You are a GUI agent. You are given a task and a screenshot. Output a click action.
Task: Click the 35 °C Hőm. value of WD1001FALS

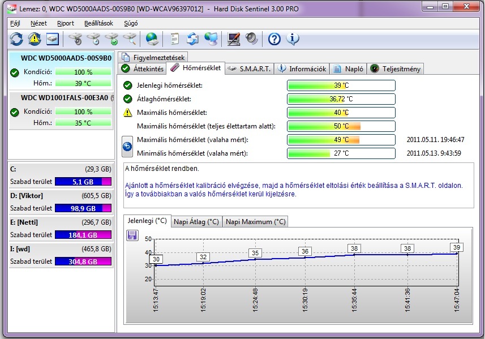coord(83,123)
